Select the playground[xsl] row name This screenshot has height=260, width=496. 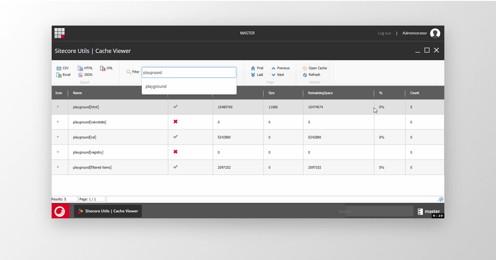(x=85, y=137)
